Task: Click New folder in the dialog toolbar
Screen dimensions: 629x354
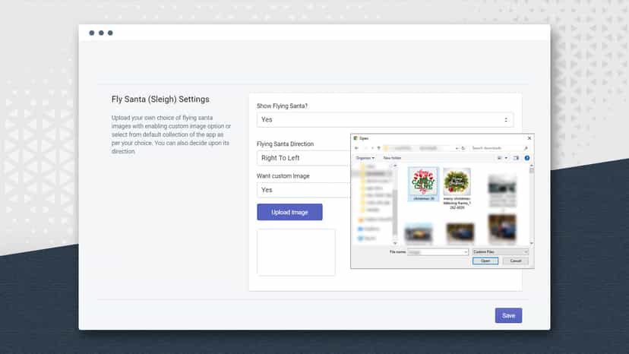Action: [392, 158]
